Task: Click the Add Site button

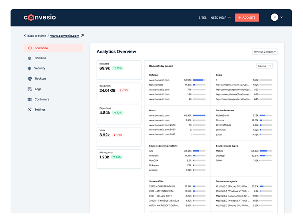Action: 247,18
